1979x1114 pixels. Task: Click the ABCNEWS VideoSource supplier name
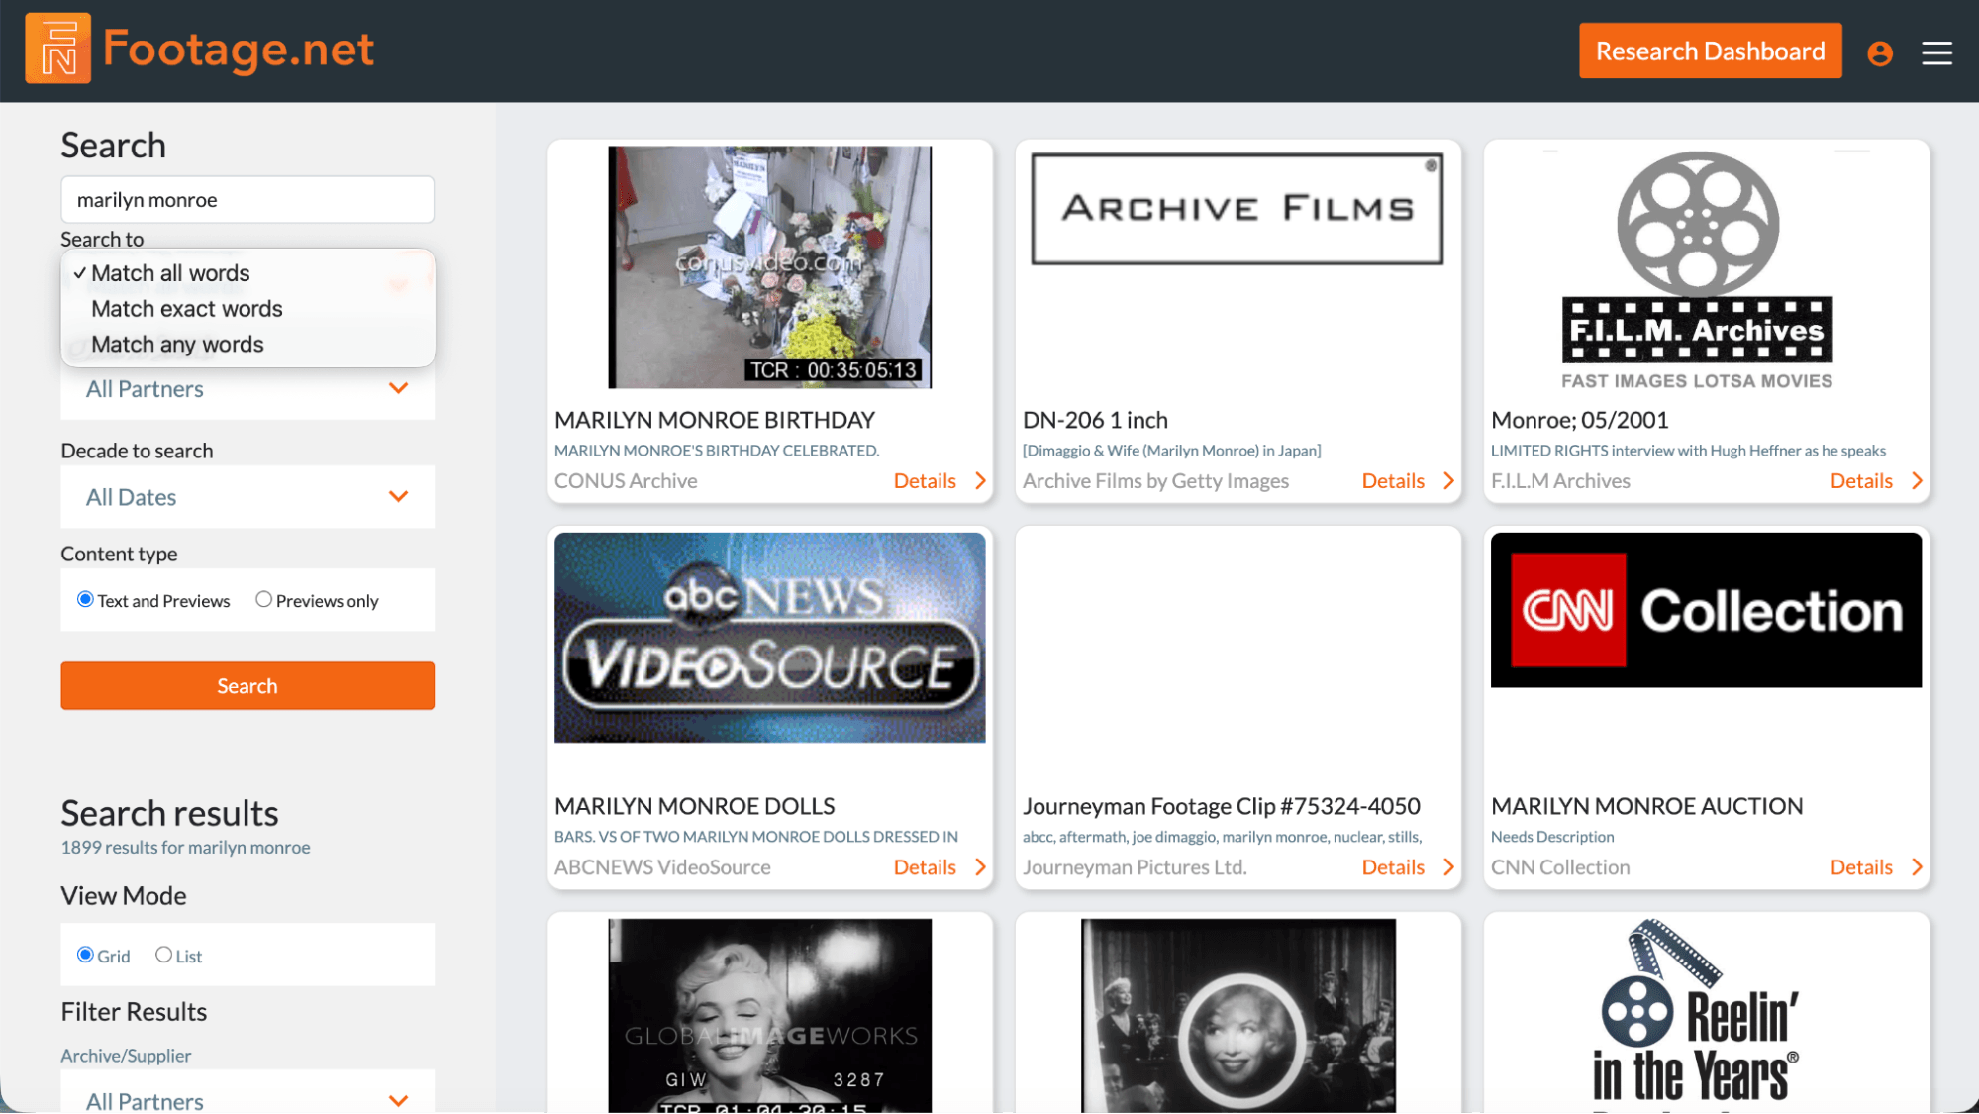click(x=662, y=867)
